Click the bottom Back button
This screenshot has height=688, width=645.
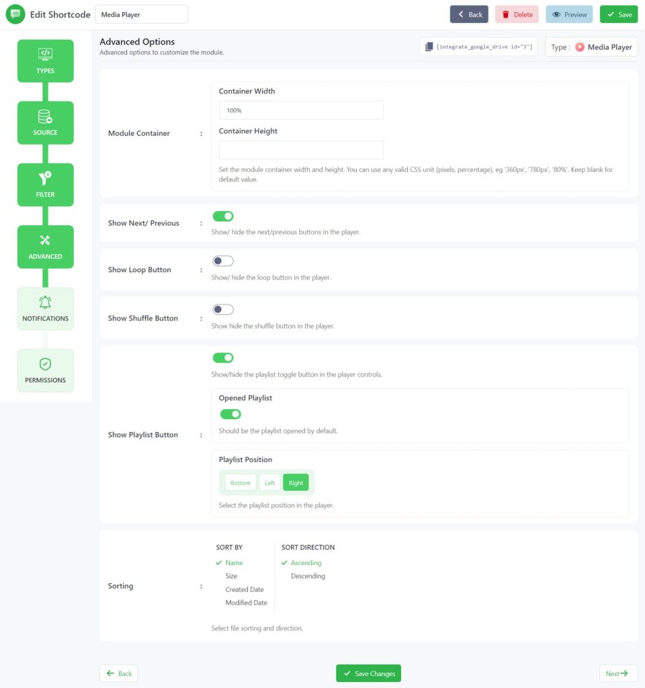[x=118, y=673]
